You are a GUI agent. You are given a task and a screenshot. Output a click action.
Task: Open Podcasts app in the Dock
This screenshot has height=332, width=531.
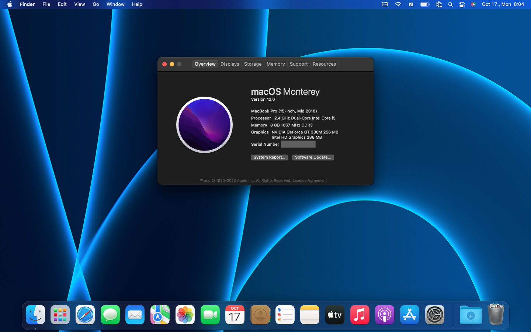pos(385,315)
